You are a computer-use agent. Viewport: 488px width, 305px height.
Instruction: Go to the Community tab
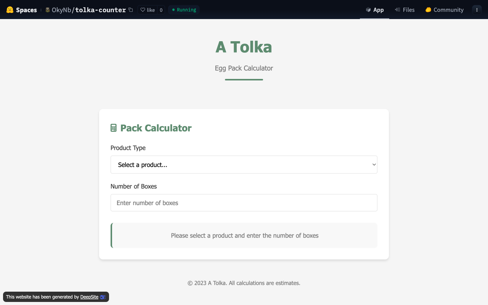point(445,10)
